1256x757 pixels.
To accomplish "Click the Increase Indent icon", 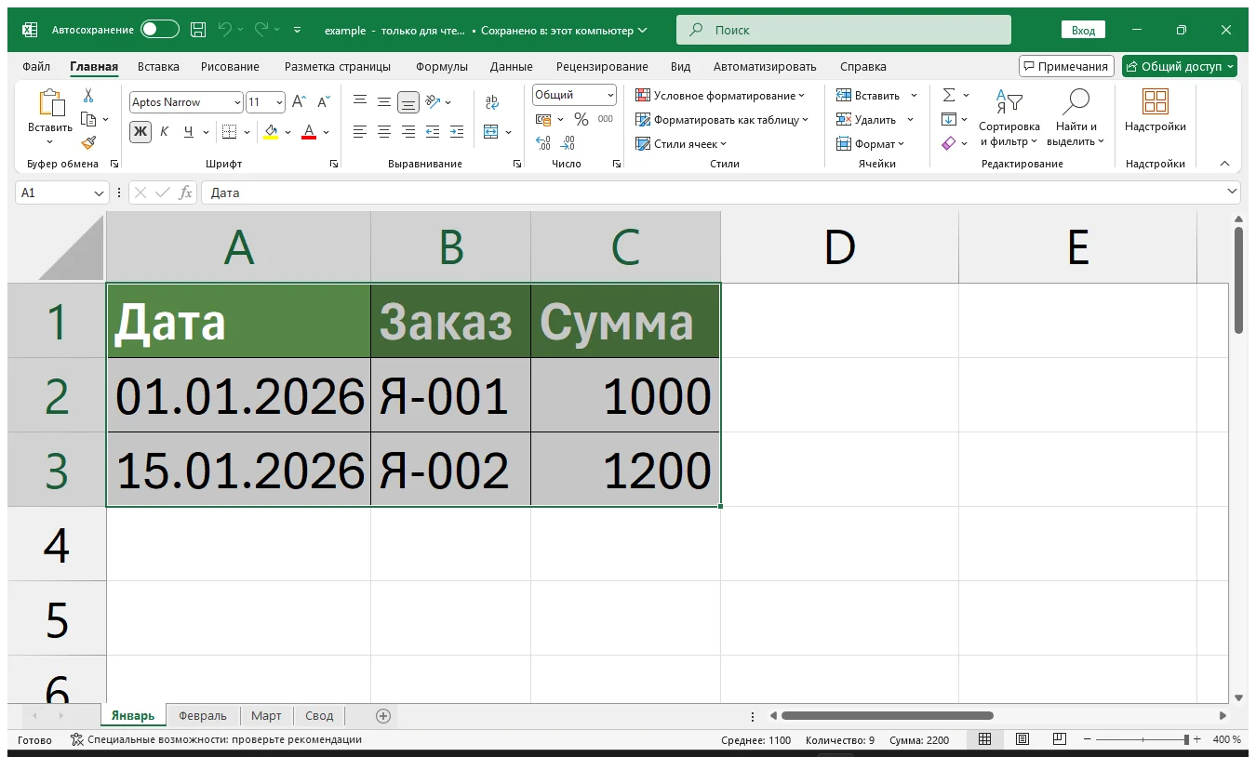I will [x=456, y=131].
